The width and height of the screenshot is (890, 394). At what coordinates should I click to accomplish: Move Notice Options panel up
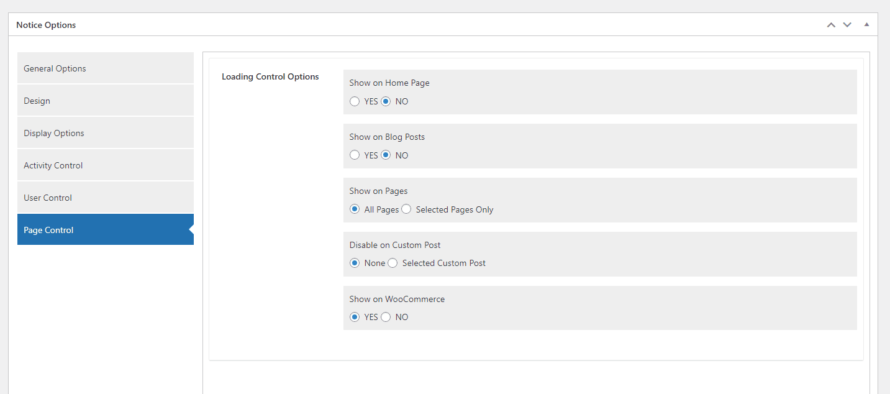click(x=831, y=25)
